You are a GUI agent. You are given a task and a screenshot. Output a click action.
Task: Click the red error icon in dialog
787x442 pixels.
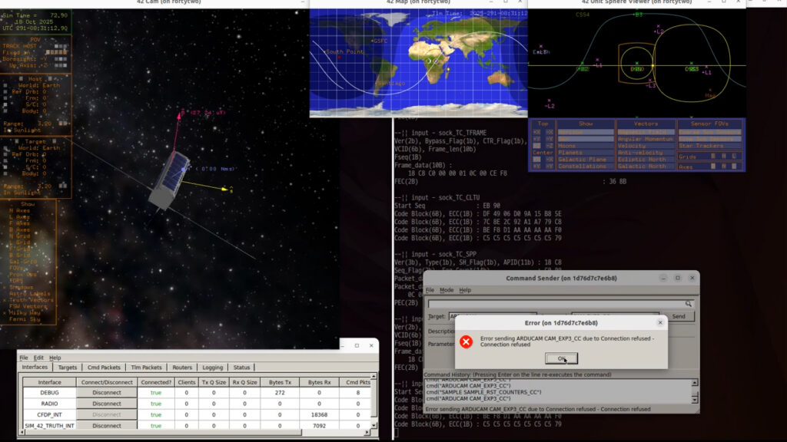[x=467, y=341]
